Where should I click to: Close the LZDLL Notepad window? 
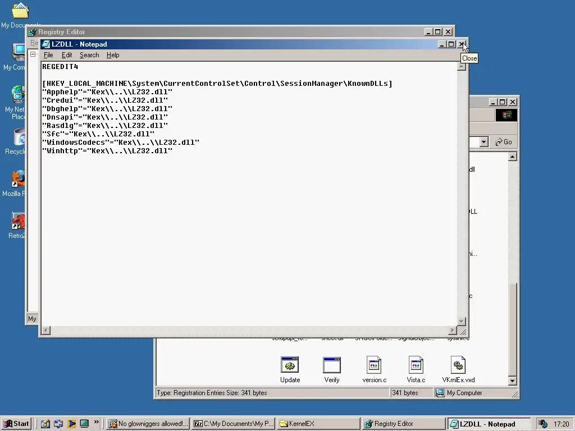[x=462, y=44]
